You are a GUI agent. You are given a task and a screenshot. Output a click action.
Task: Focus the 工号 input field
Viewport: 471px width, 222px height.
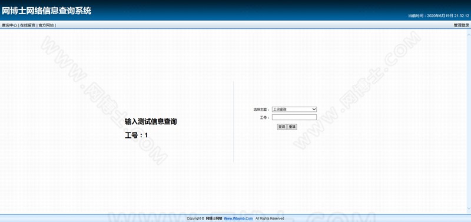294,117
